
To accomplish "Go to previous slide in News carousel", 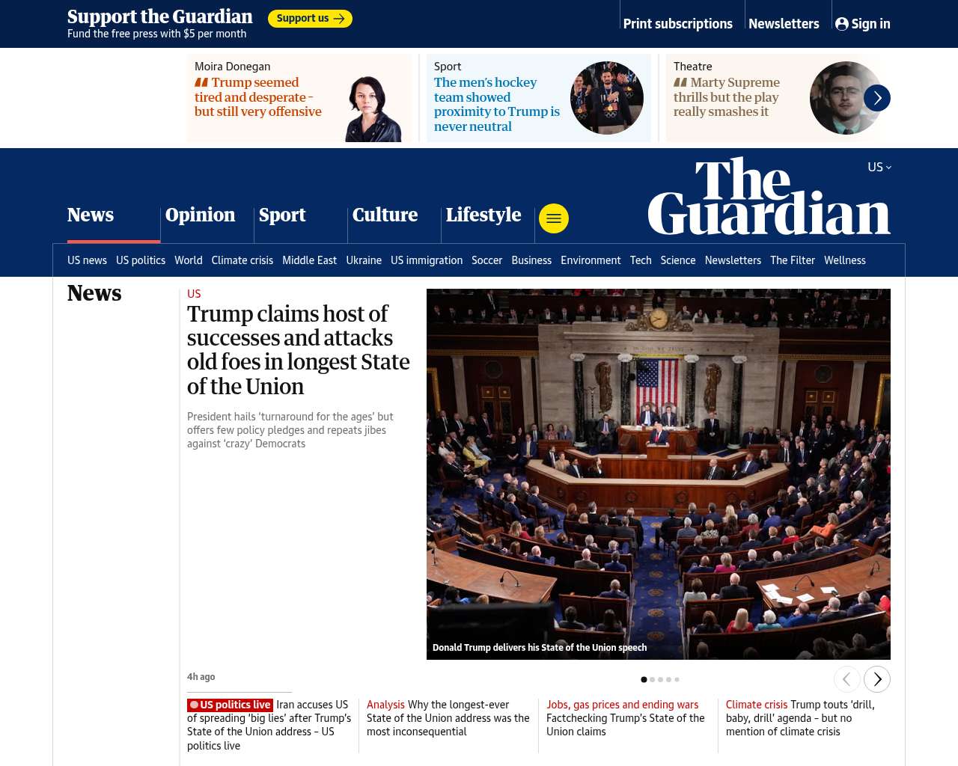I will click(x=847, y=679).
